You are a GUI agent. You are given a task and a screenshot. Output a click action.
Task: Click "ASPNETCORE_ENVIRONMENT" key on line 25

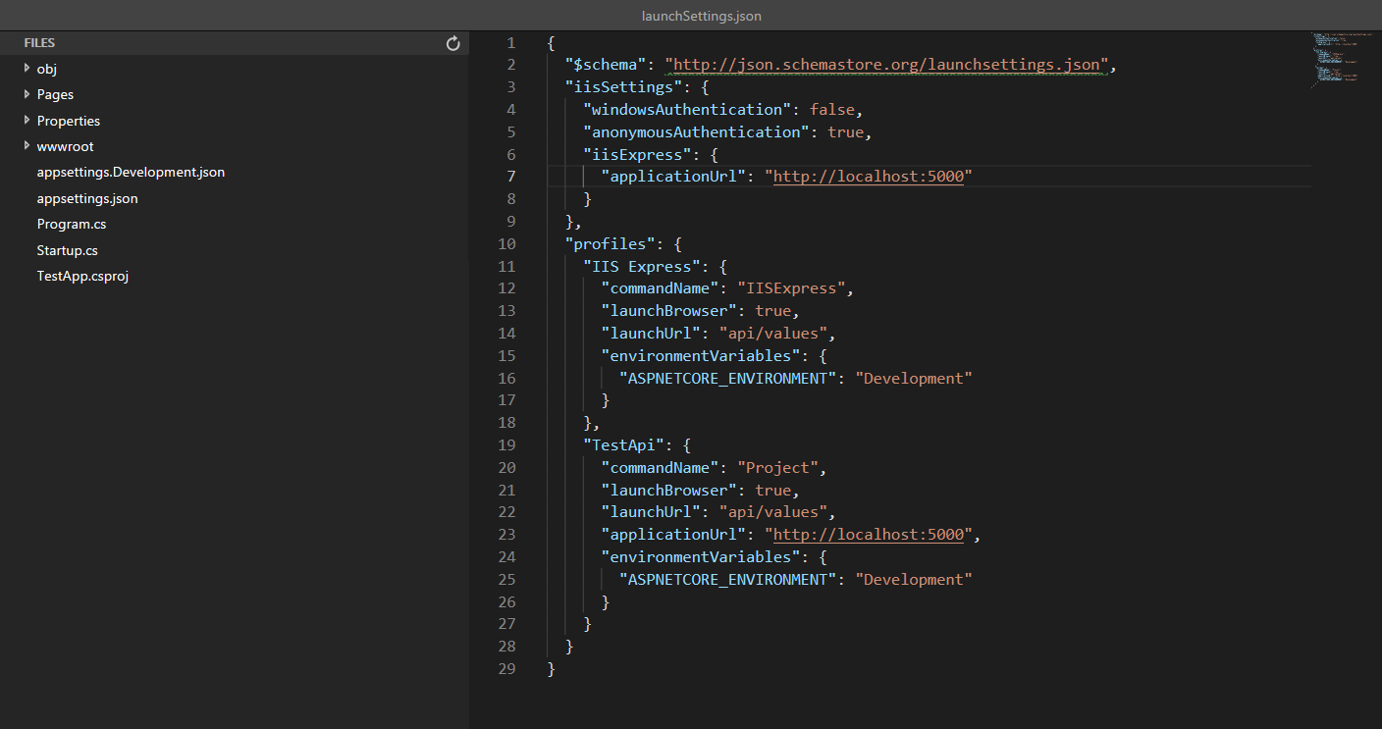[728, 579]
